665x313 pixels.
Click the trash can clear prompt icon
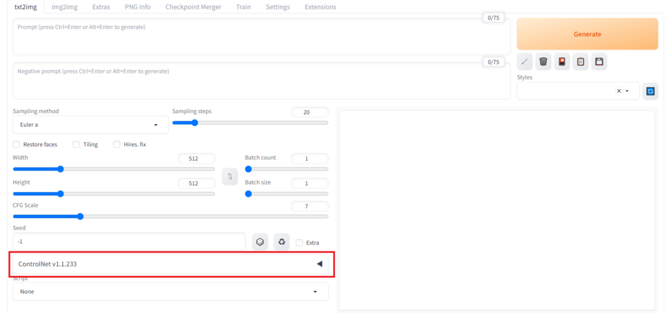[x=544, y=62]
